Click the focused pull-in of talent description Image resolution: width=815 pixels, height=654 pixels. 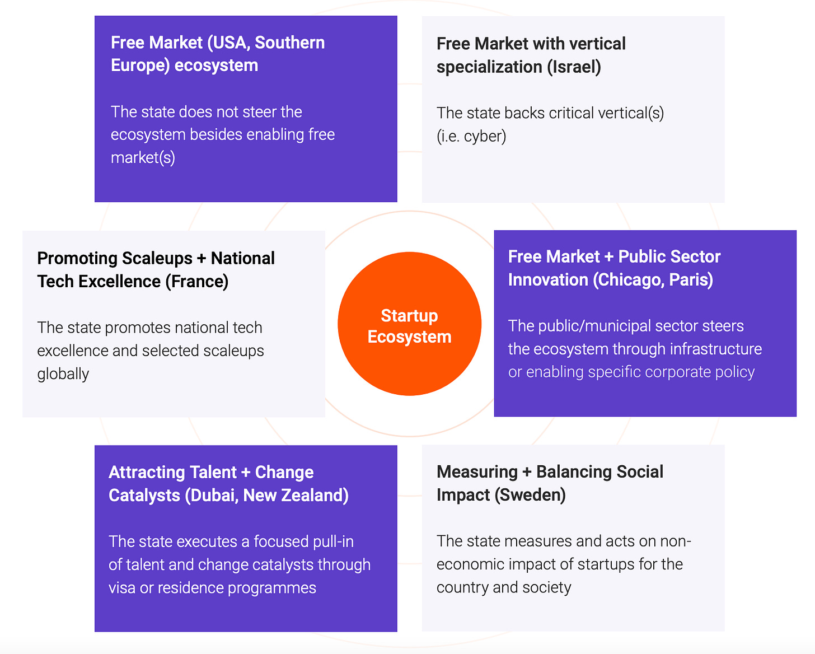click(239, 553)
